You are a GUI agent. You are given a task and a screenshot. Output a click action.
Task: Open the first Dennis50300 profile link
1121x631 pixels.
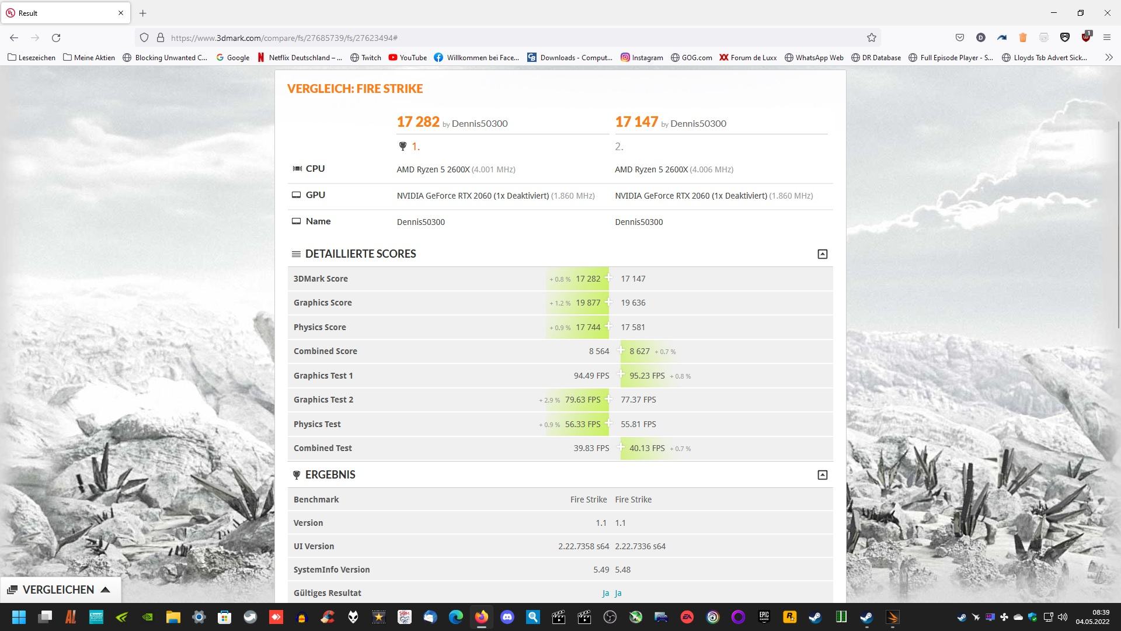[479, 123]
